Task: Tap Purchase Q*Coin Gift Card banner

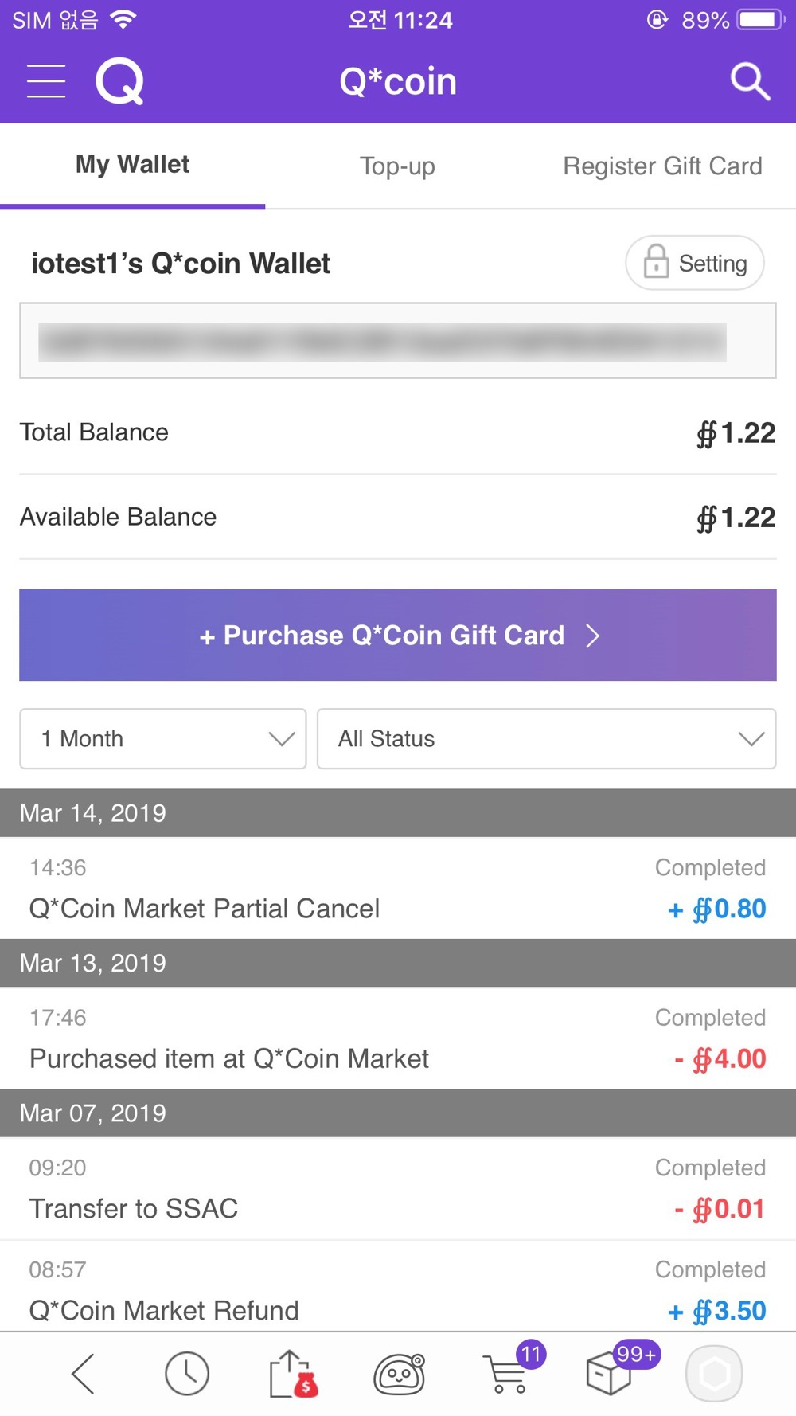Action: (398, 635)
